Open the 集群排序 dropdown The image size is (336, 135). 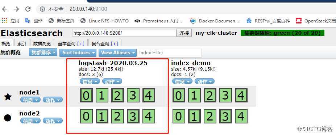pyautogui.click(x=43, y=52)
